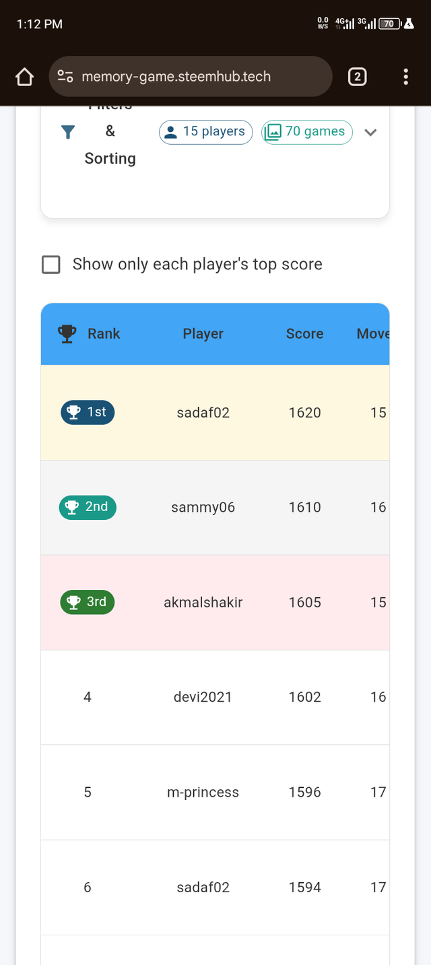
Task: Open the browser three-dot menu
Action: tap(405, 77)
